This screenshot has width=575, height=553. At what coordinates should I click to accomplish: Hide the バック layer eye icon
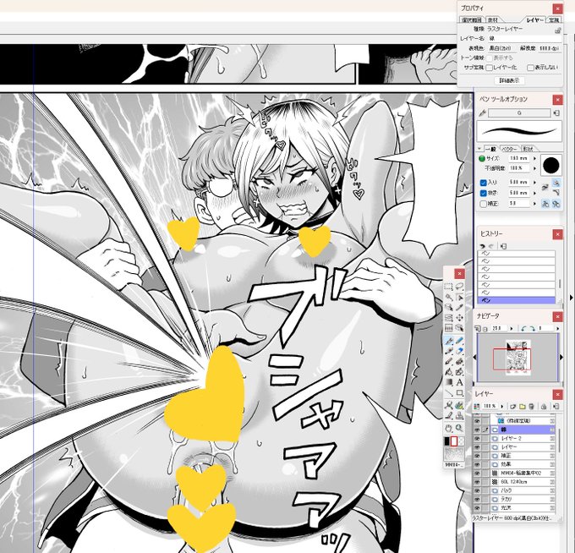click(477, 490)
